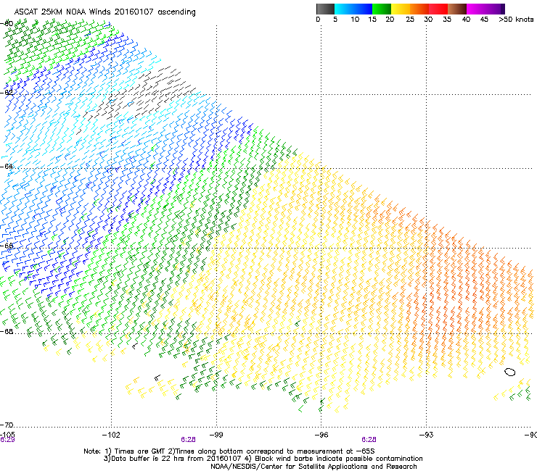Click the purple 6:28 time beside -99
This screenshot has height=471, width=537.
coord(188,440)
